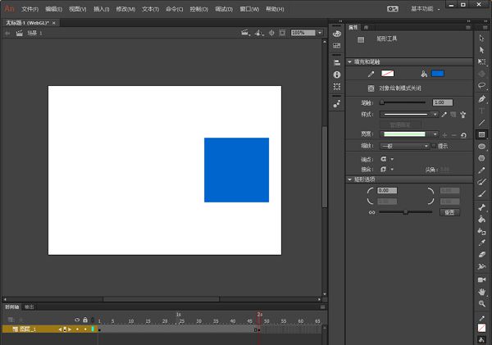The width and height of the screenshot is (492, 345).
Task: Click the 重置 button in rectangle options
Action: [449, 212]
